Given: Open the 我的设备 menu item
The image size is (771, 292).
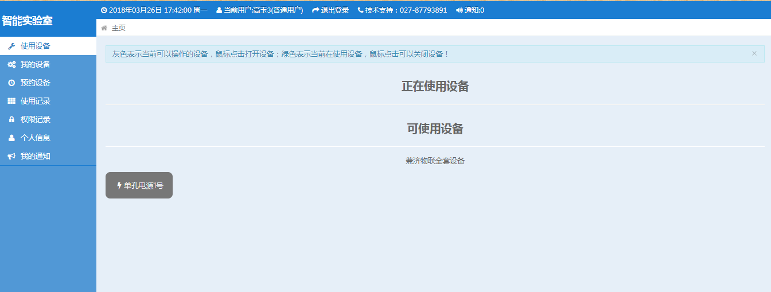Looking at the screenshot, I should coord(36,65).
